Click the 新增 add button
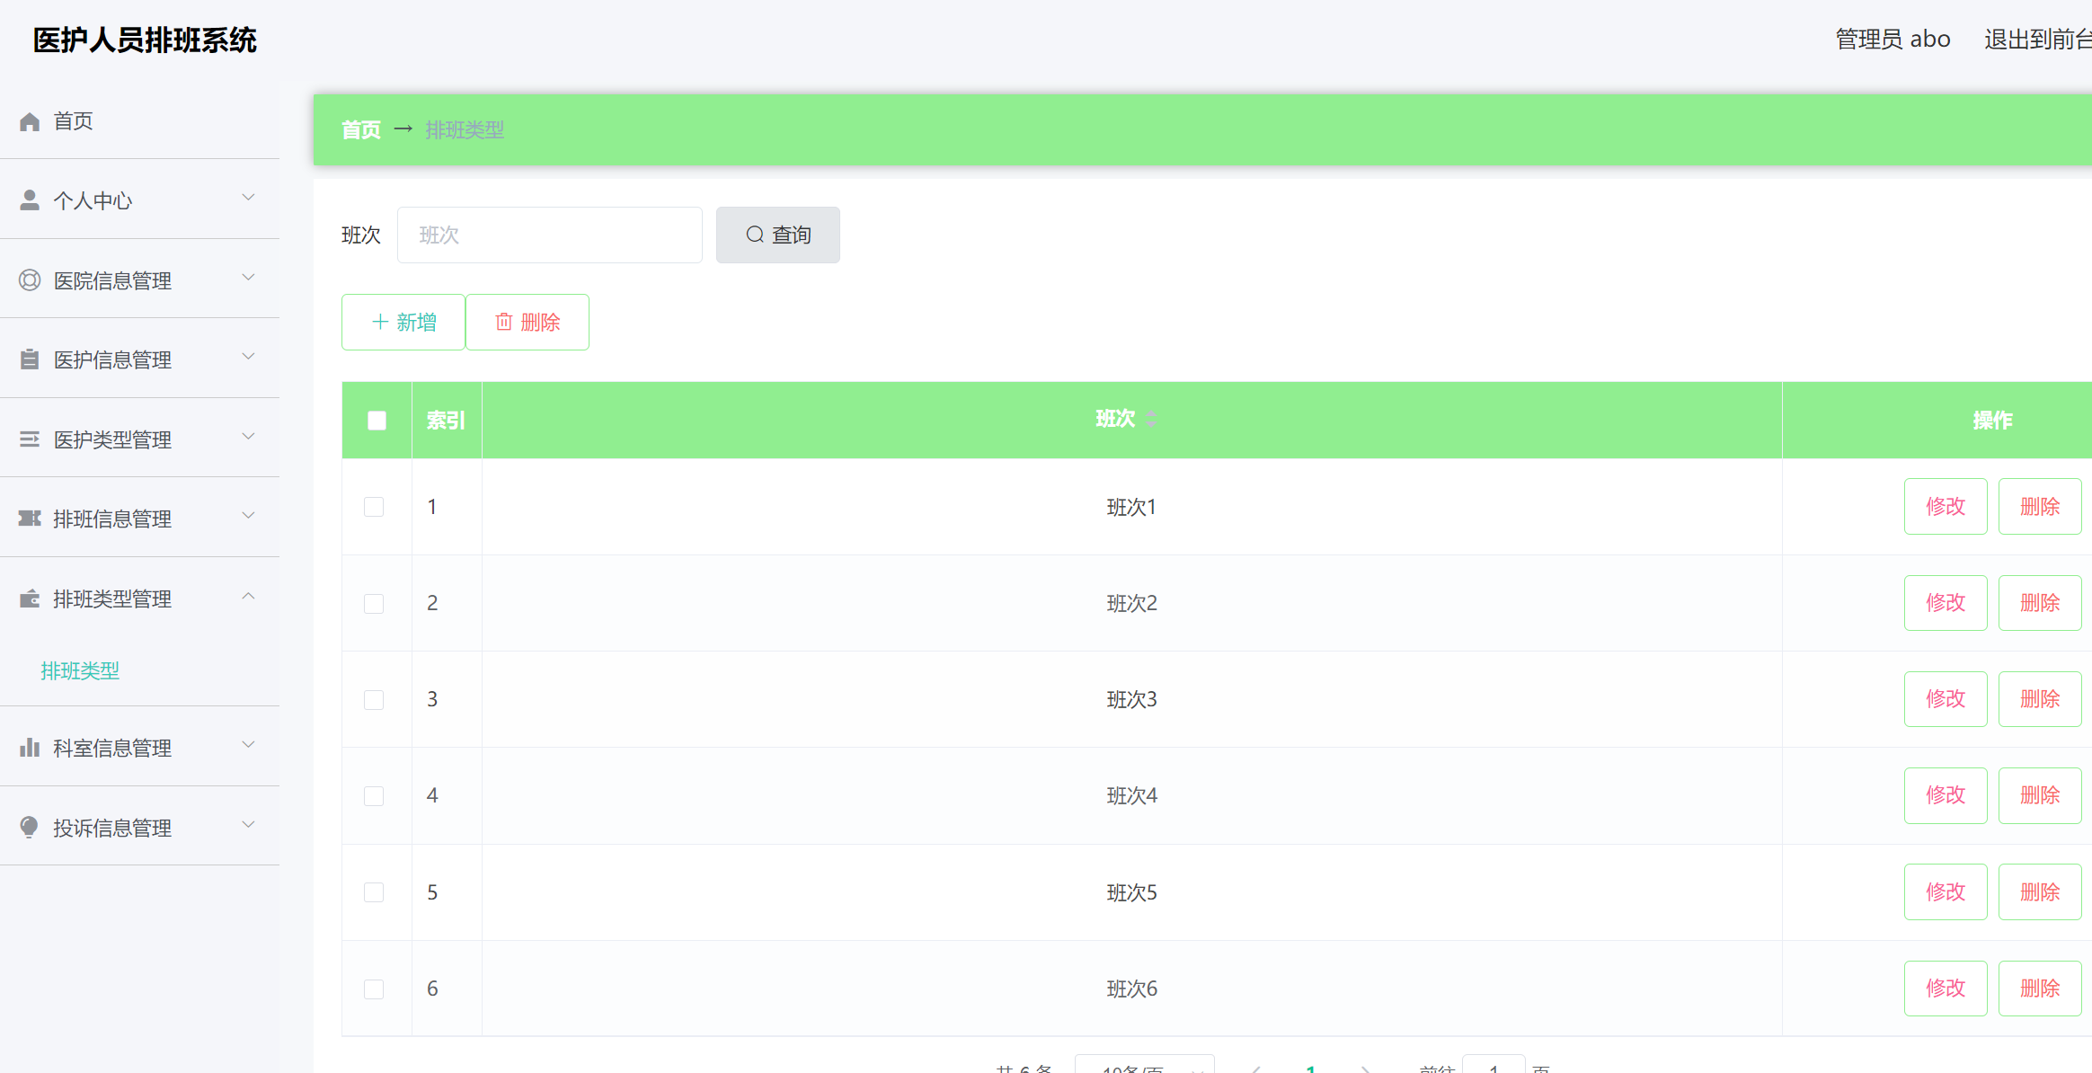 [403, 322]
